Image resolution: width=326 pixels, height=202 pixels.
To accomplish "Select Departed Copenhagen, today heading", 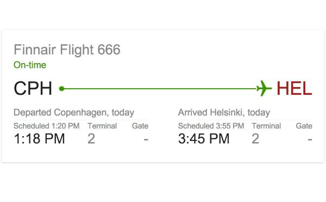I will point(74,113).
